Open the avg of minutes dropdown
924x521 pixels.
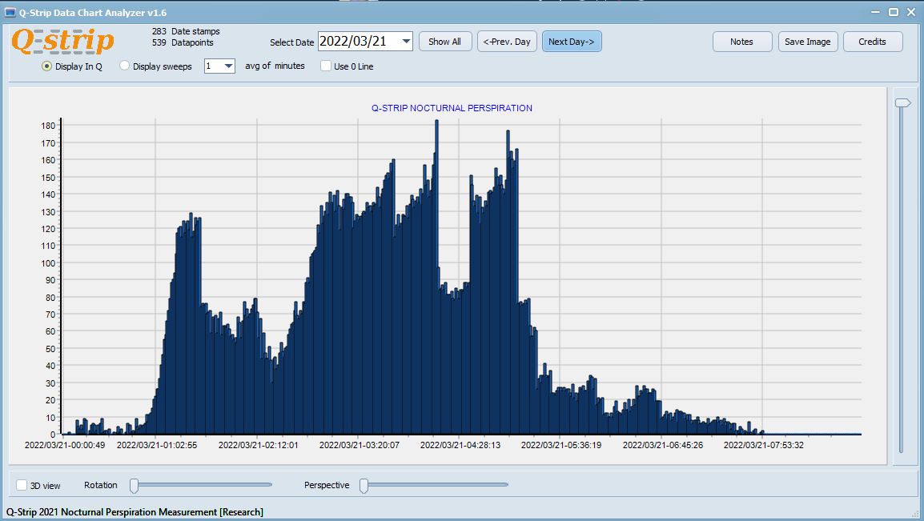[230, 66]
